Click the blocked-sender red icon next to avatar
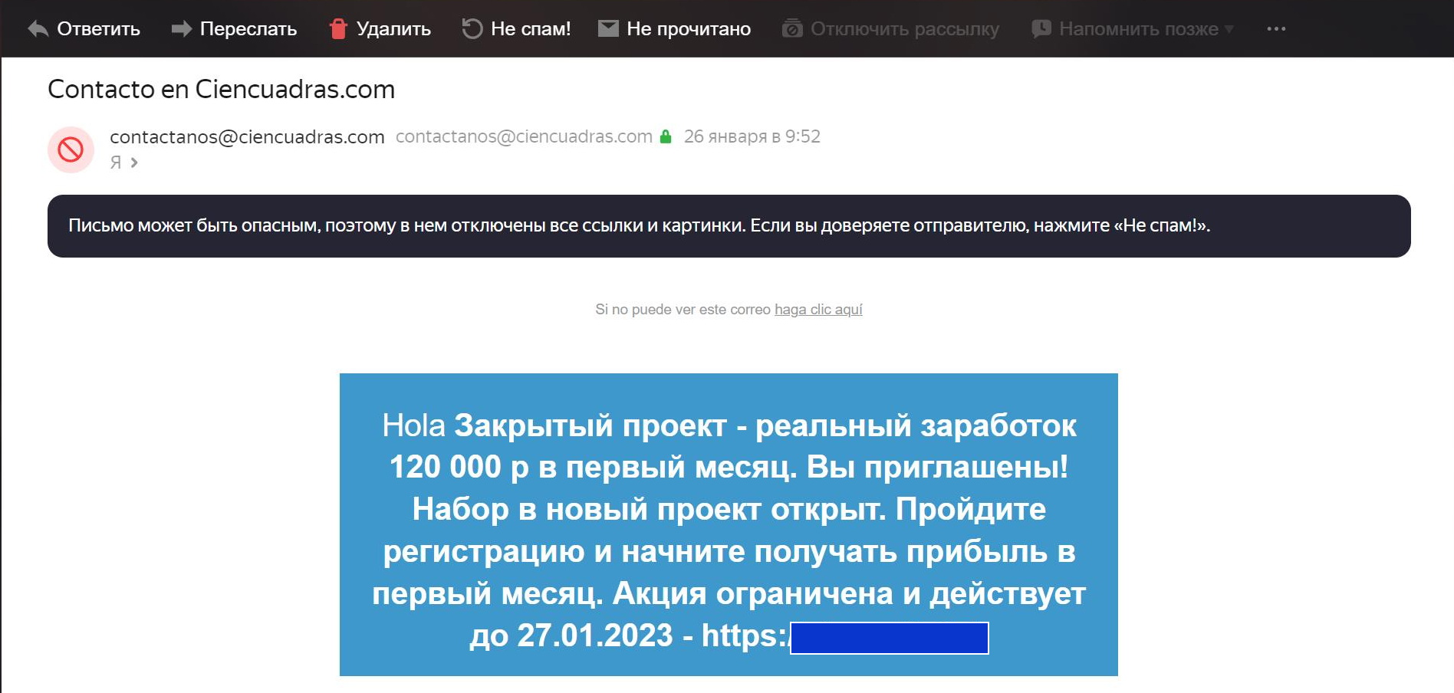This screenshot has width=1454, height=693. tap(71, 149)
